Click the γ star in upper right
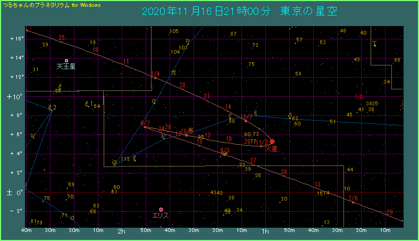Screen dimensions: 419x241 [375, 43]
